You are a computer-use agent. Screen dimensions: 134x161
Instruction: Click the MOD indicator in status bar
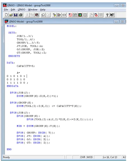pos(90,157)
